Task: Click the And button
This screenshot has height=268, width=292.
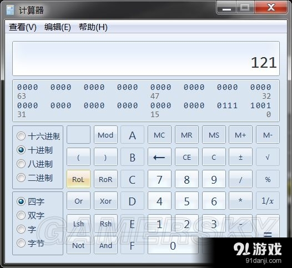Action: coord(105,245)
